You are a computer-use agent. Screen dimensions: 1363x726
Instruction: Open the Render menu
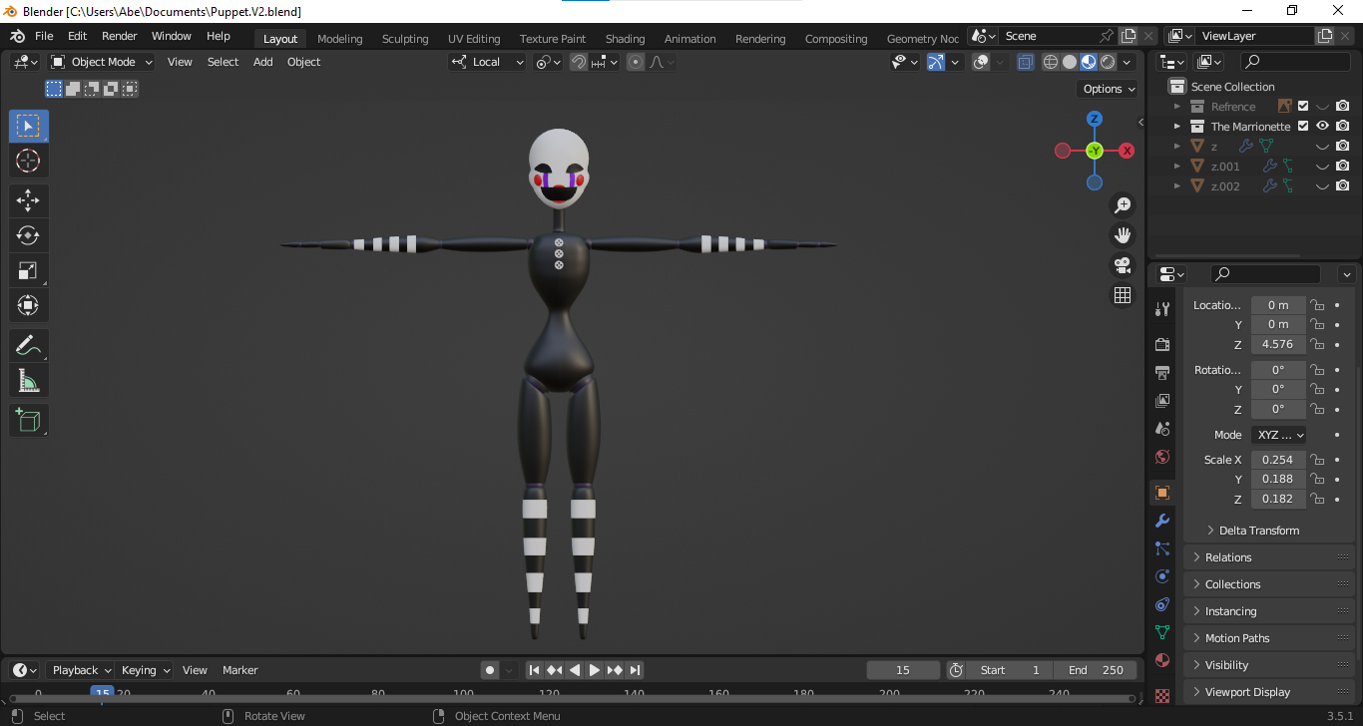coord(120,36)
